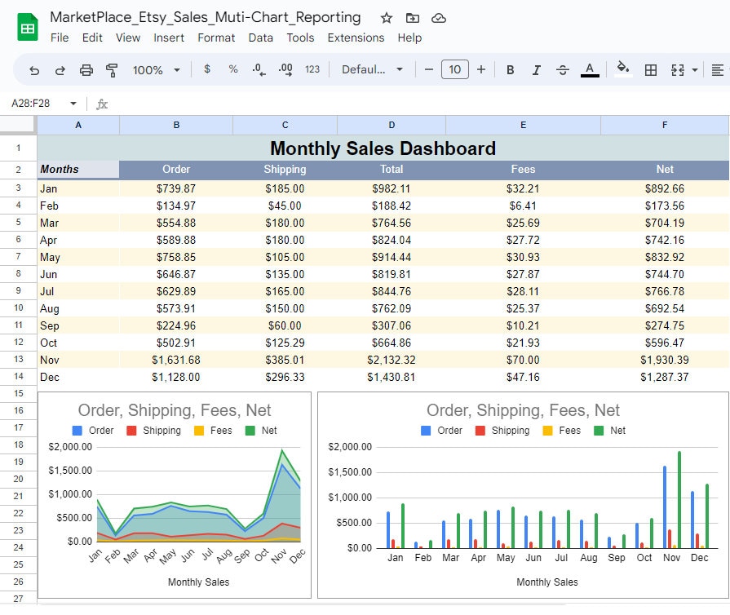Open the Insert menu
This screenshot has width=730, height=615.
pos(170,38)
